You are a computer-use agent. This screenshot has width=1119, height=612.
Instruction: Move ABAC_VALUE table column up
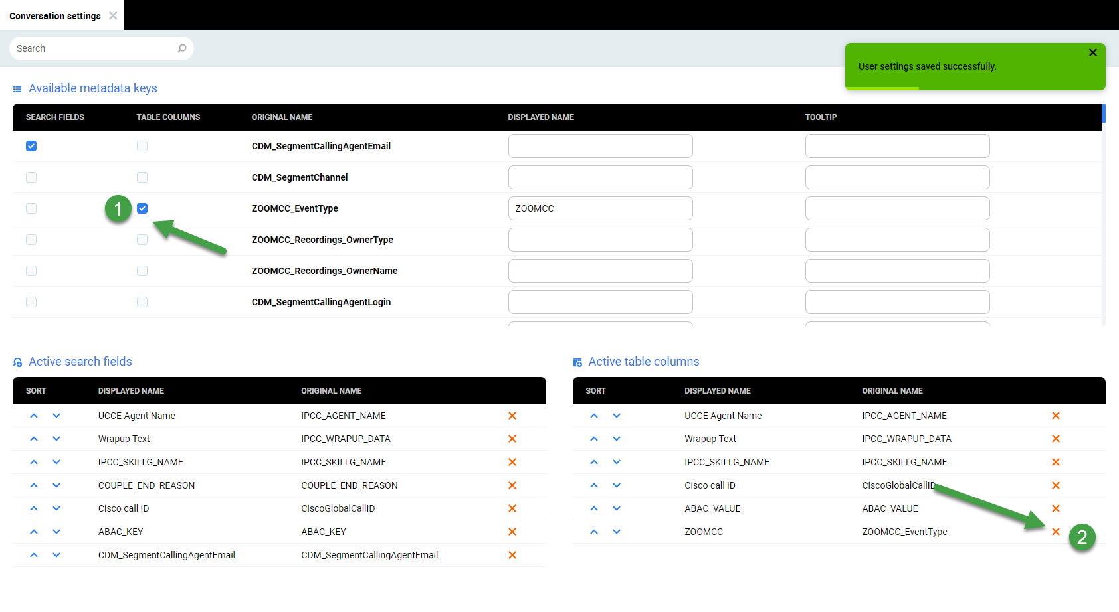(x=594, y=508)
